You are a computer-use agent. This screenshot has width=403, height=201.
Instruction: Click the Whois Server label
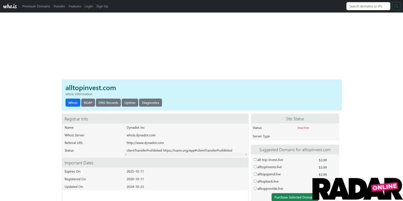coord(75,135)
